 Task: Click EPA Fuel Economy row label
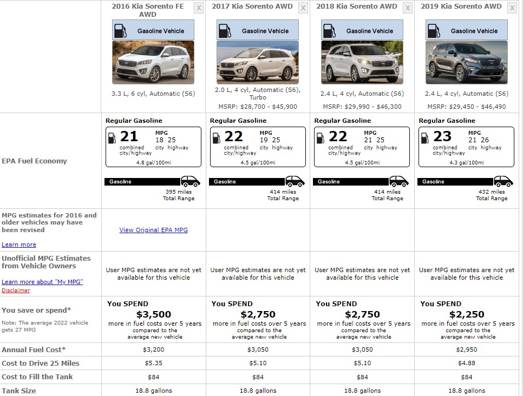click(34, 161)
